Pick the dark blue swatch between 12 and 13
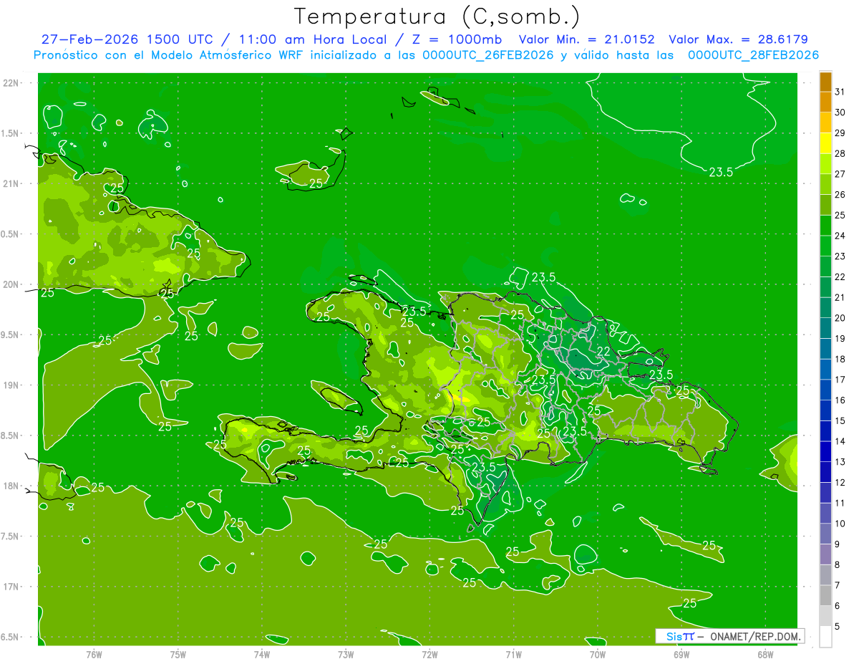 point(825,472)
